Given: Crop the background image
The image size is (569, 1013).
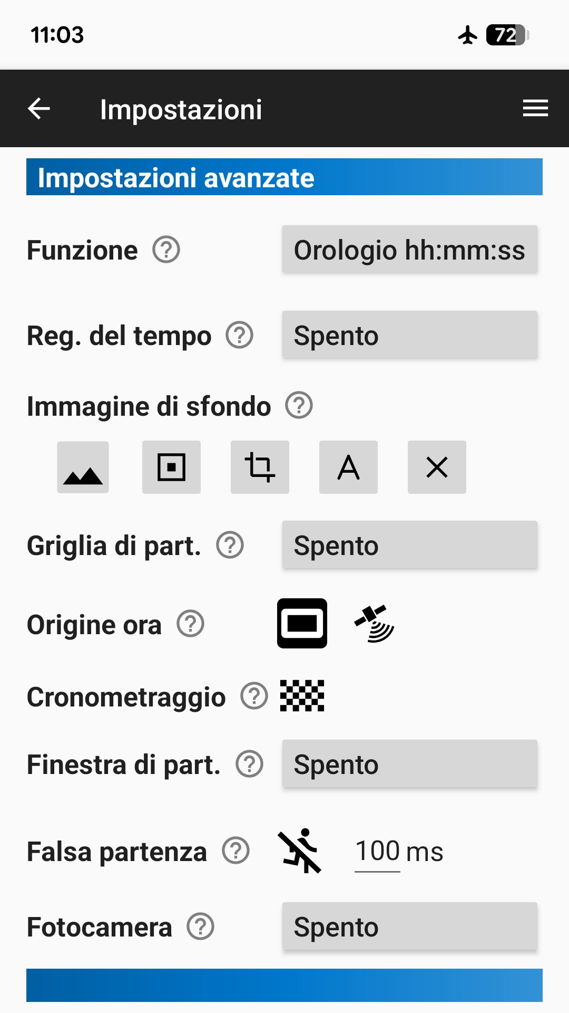Looking at the screenshot, I should tap(260, 467).
